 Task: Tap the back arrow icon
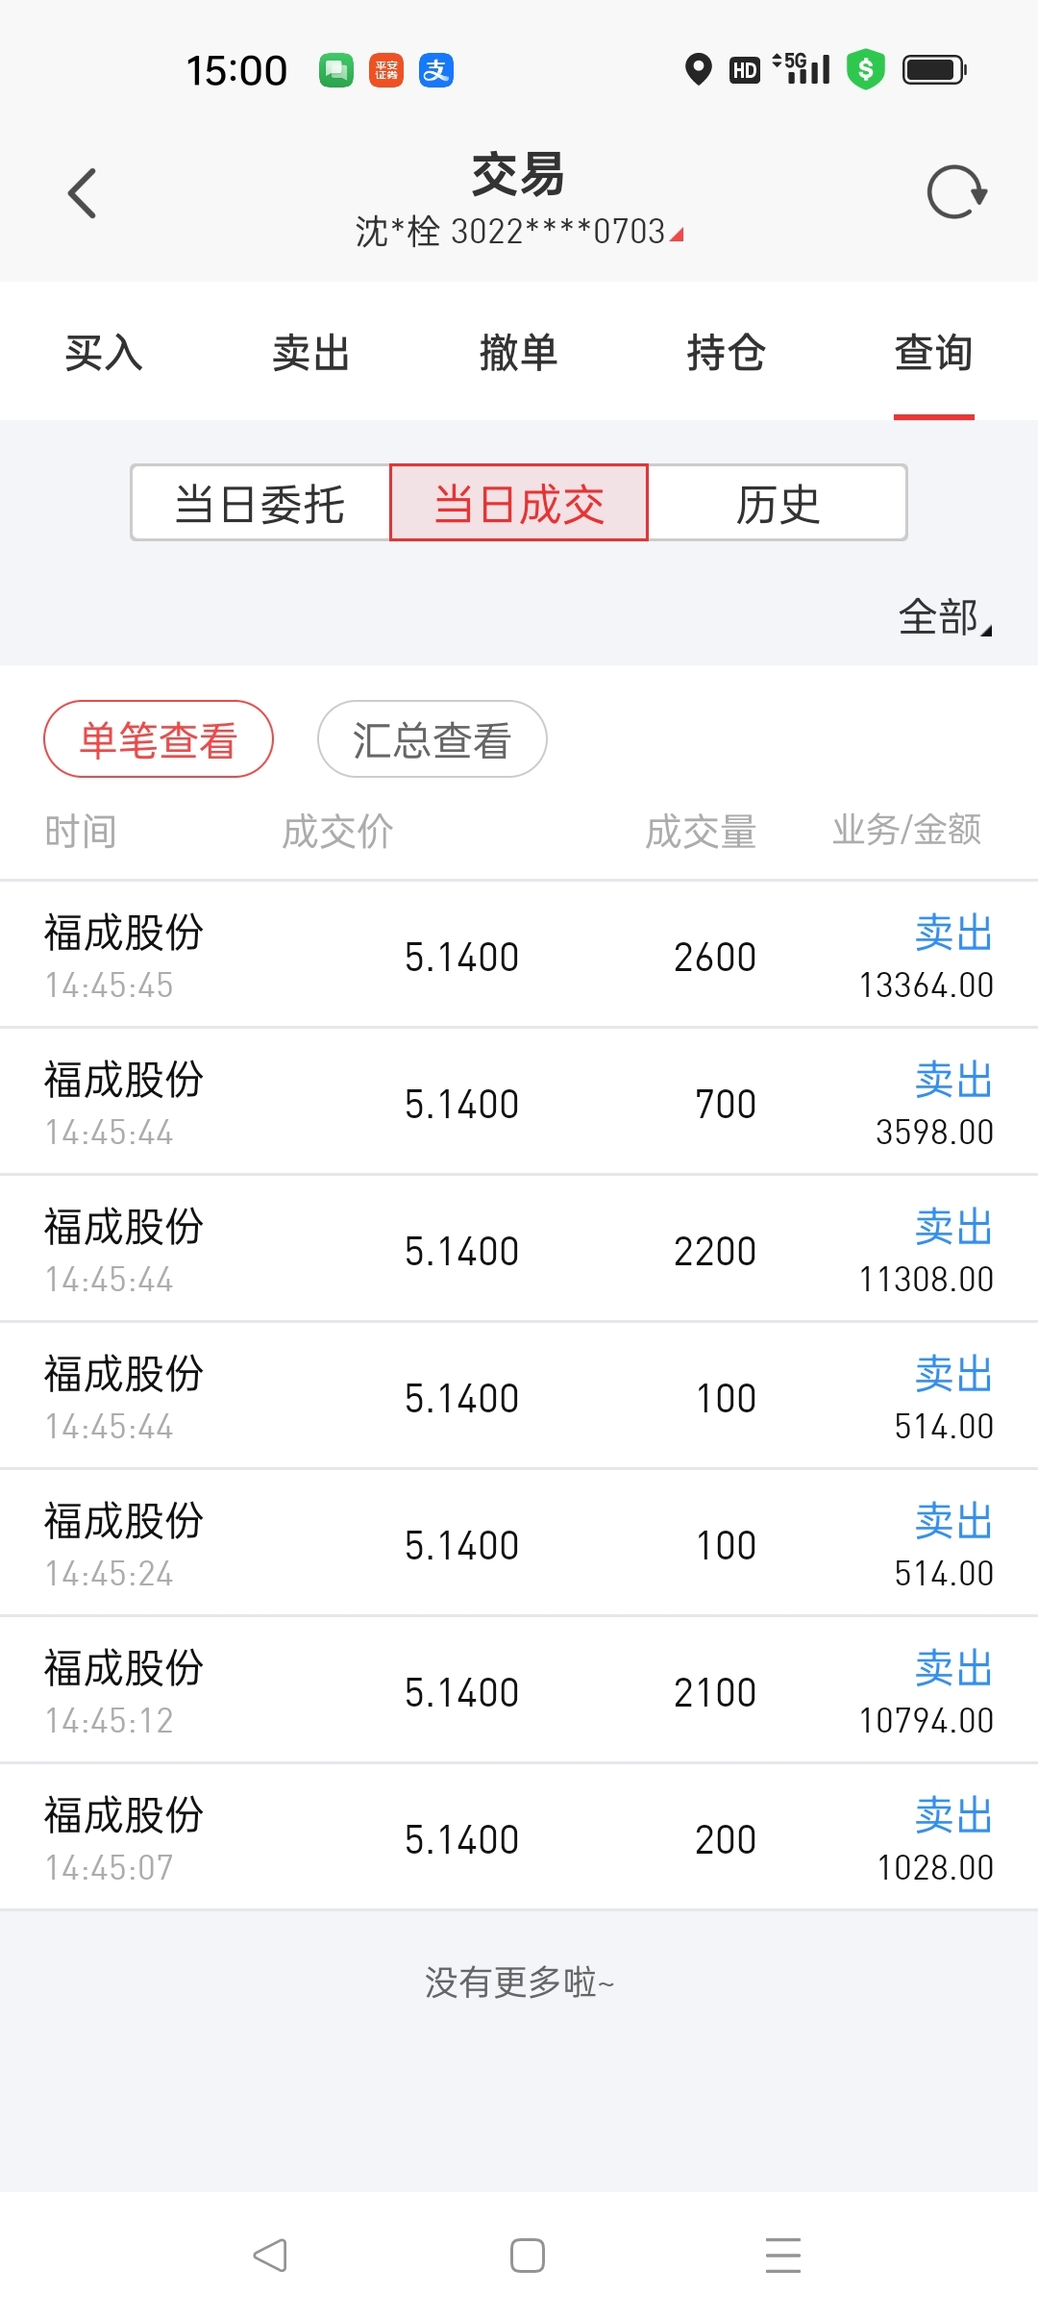point(83,193)
